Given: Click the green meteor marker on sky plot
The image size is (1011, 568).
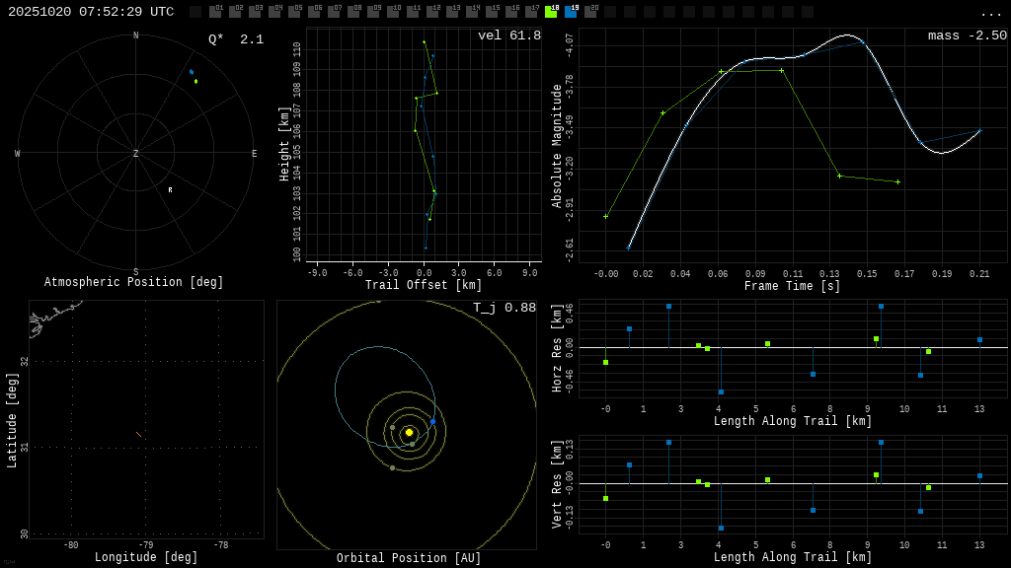Looking at the screenshot, I should pos(195,81).
